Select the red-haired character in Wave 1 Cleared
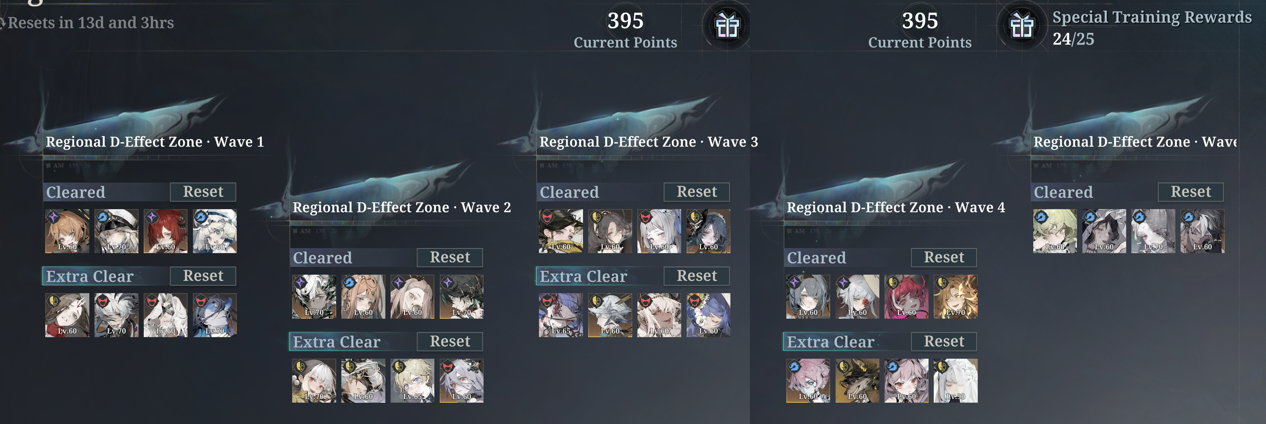1266x424 pixels. pyautogui.click(x=166, y=231)
